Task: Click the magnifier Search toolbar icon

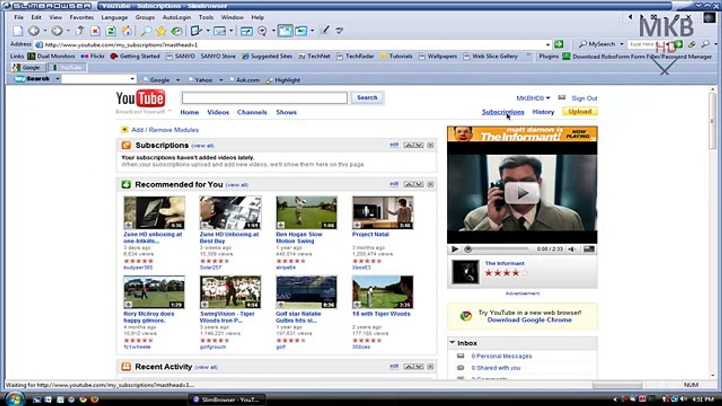Action: (146, 31)
